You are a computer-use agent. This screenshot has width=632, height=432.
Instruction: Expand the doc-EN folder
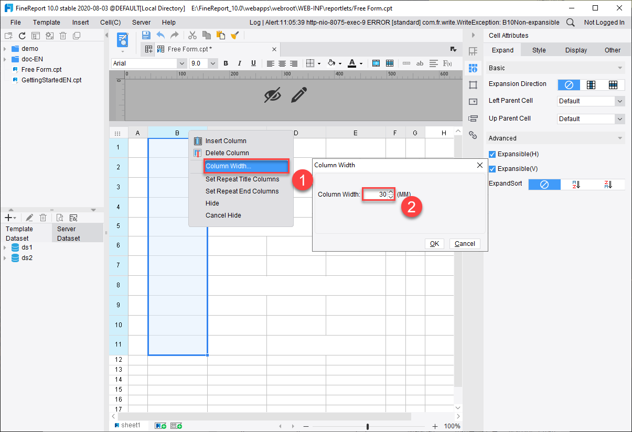[x=5, y=59]
